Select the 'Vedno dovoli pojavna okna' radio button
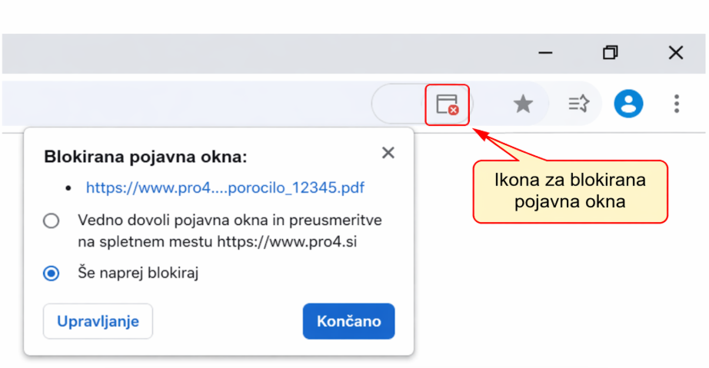This screenshot has width=709, height=368. tap(51, 220)
